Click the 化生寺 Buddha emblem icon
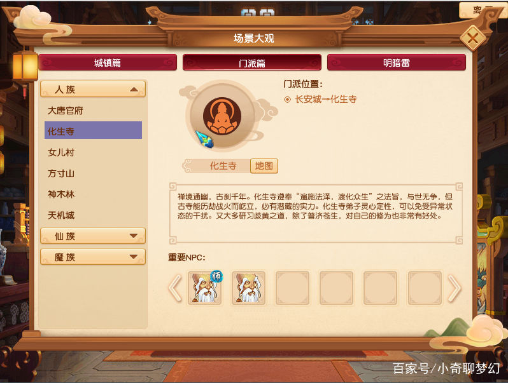Viewport: 508px width, 383px height. click(222, 116)
